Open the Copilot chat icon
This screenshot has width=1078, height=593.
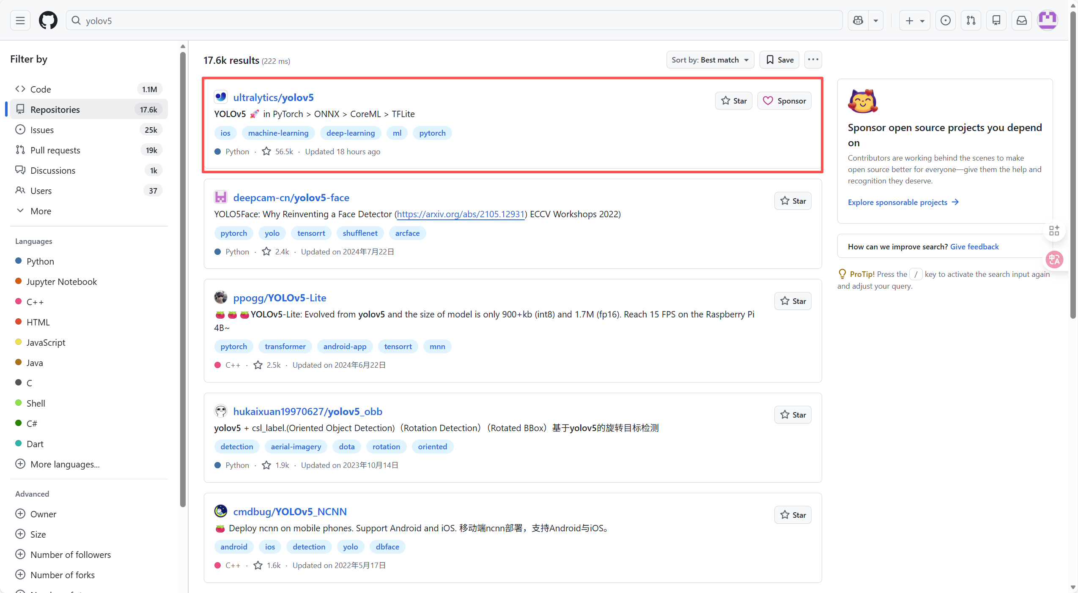(x=858, y=20)
